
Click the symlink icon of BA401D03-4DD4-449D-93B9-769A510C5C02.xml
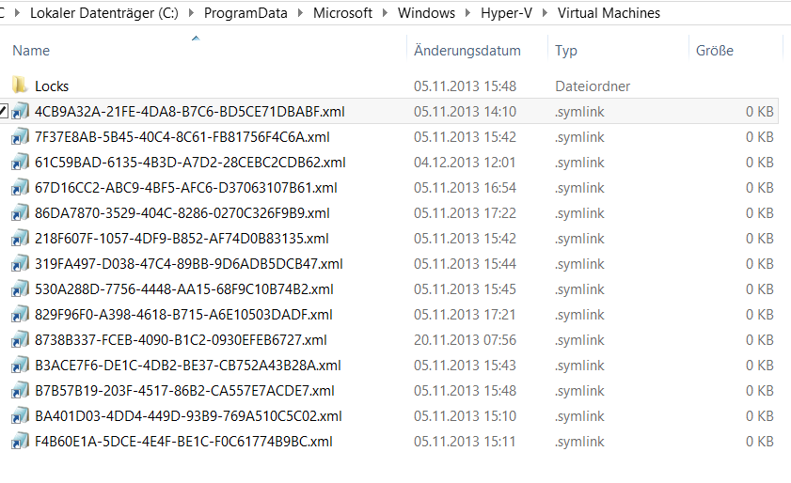[20, 415]
